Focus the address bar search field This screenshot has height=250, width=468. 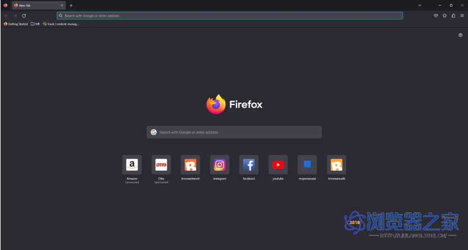230,16
